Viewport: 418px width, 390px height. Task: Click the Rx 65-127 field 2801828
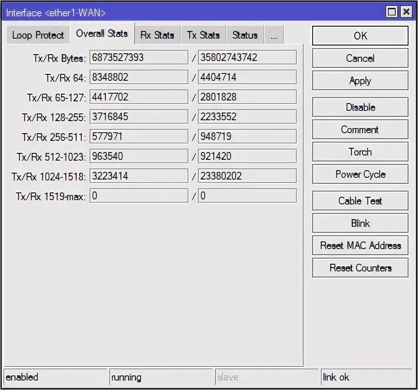click(247, 97)
